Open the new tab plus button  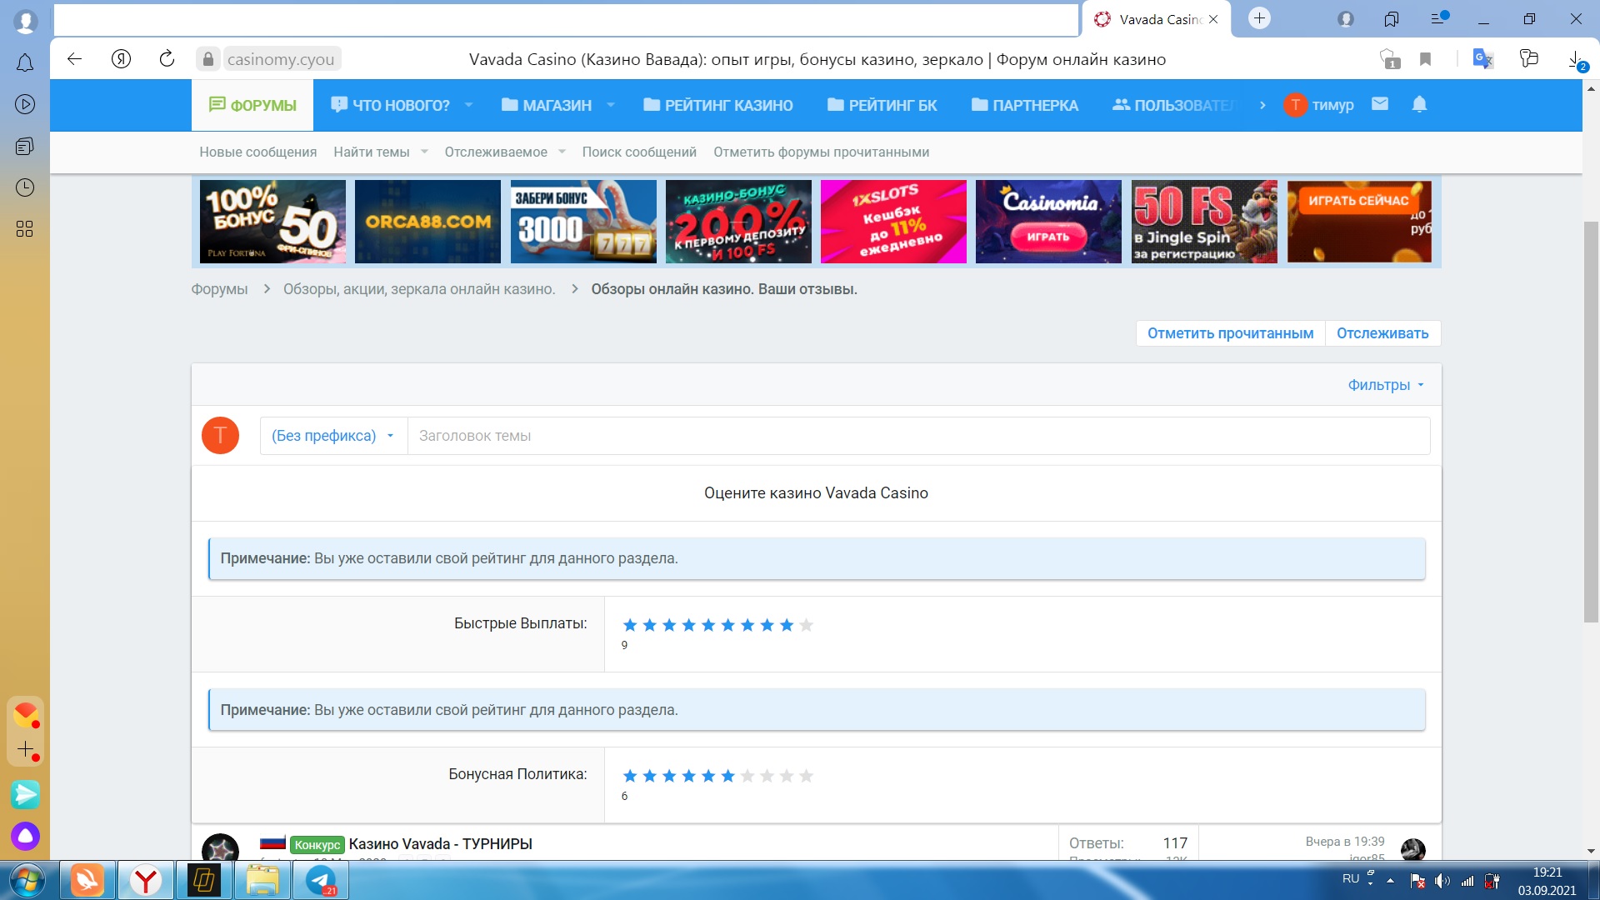1259,18
